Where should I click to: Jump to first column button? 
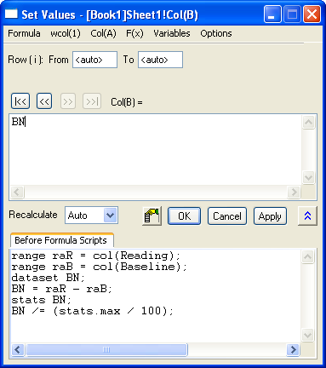(x=20, y=101)
